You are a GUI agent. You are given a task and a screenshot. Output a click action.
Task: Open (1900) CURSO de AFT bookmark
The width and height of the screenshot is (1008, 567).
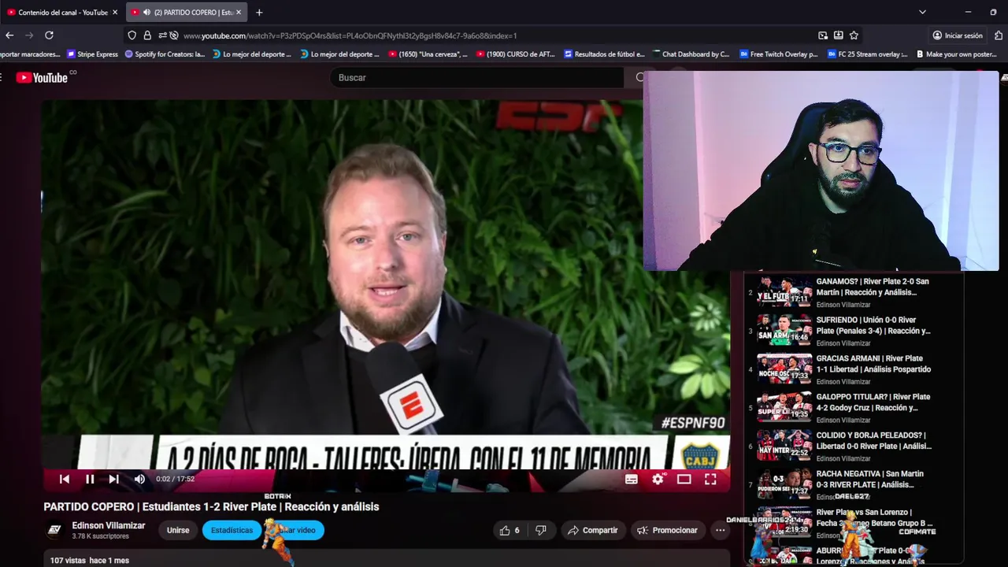516,54
